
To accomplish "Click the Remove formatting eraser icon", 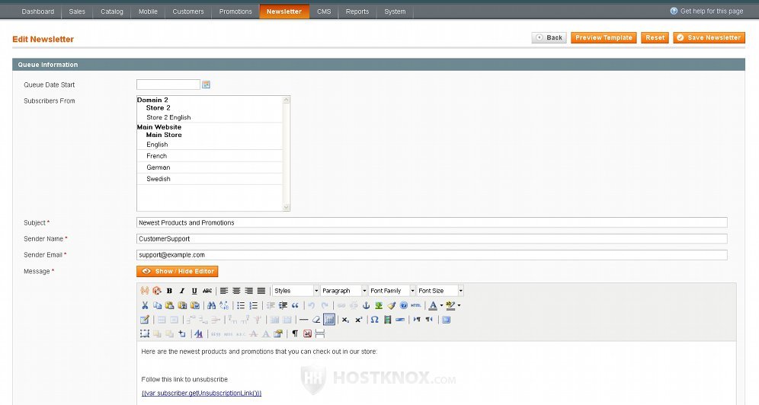I will pyautogui.click(x=316, y=320).
